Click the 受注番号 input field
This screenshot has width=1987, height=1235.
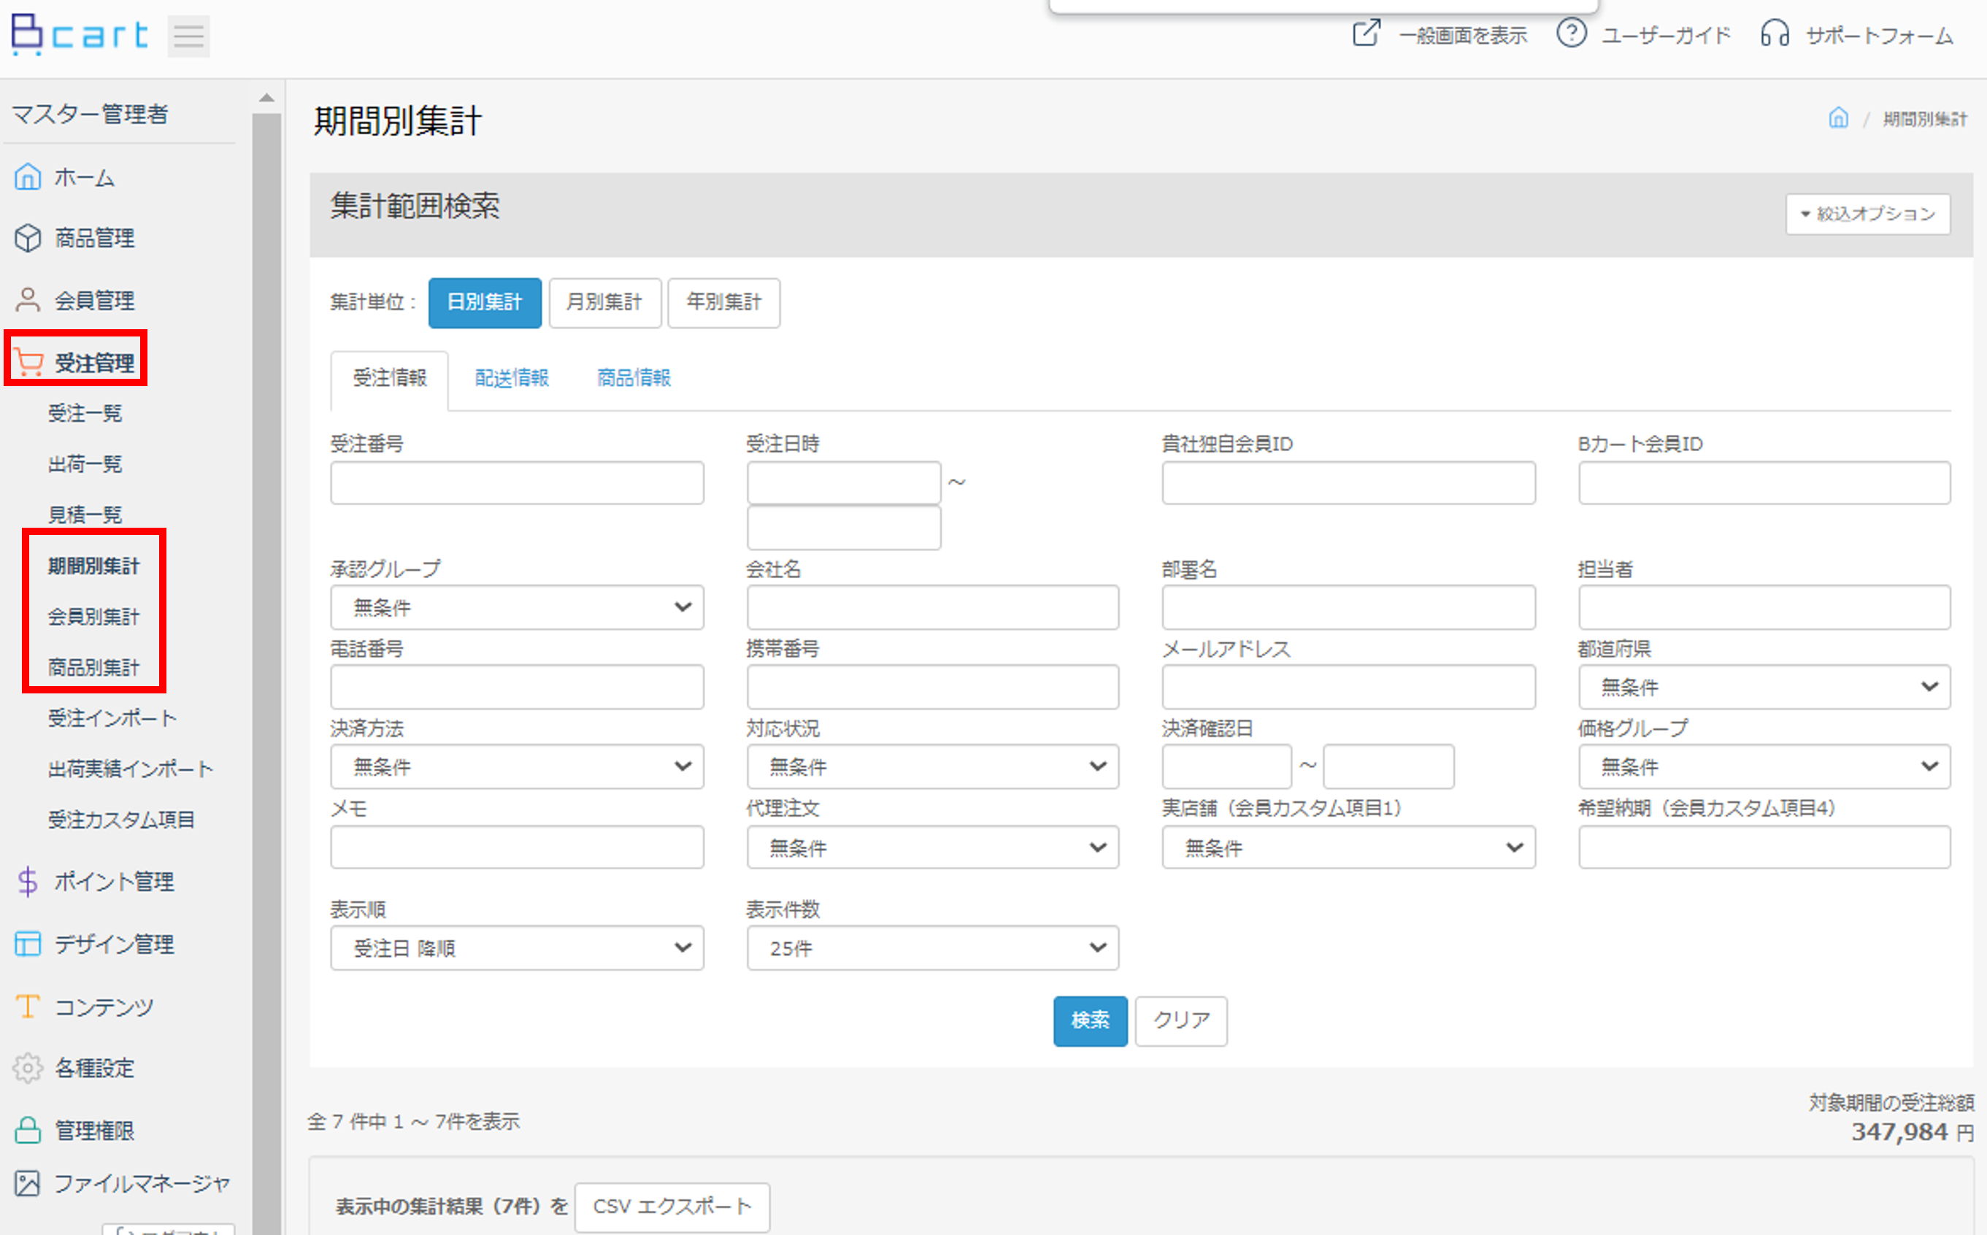[x=517, y=482]
